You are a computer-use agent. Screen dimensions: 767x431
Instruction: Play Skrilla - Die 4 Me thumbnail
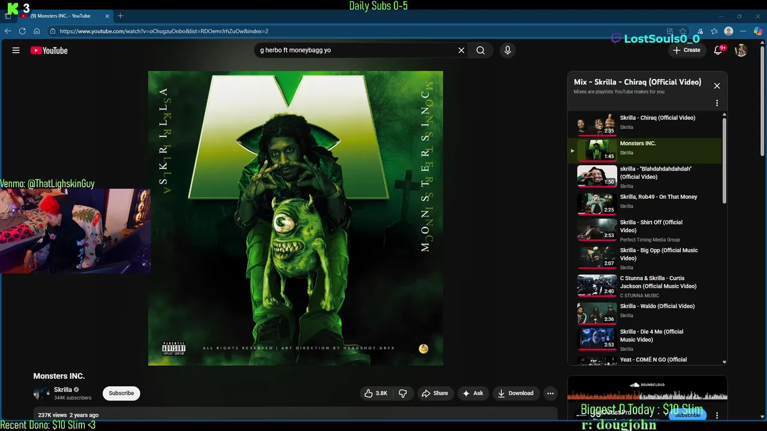597,339
